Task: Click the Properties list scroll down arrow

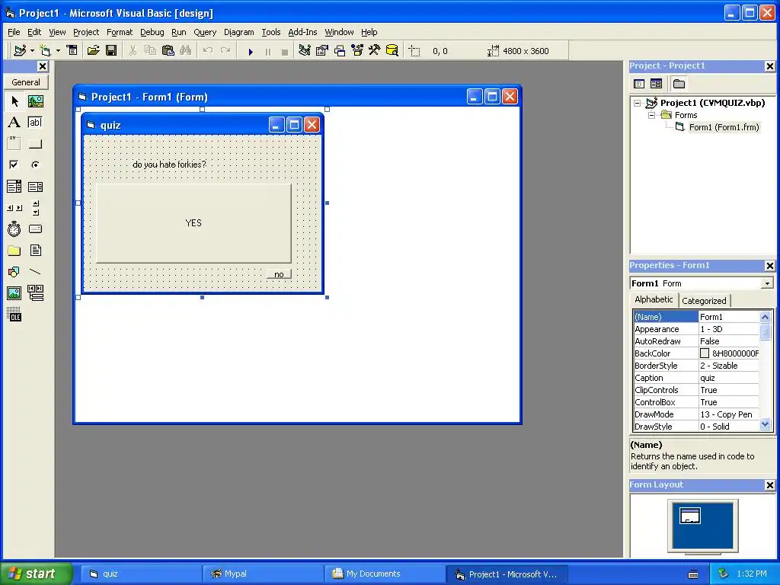Action: tap(765, 424)
